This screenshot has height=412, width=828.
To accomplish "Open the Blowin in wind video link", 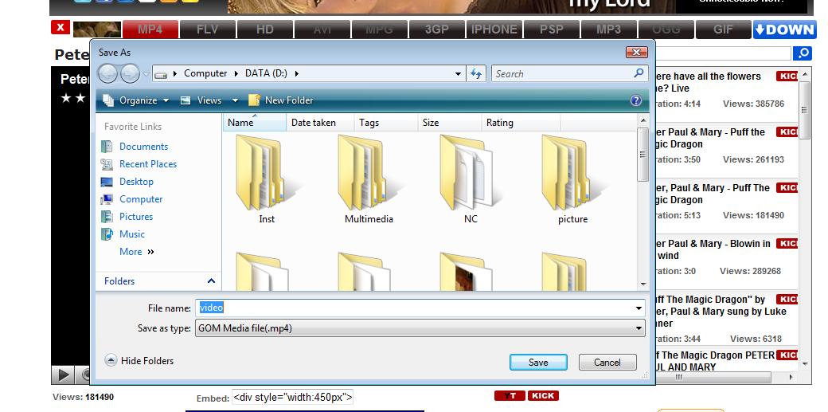I will [x=713, y=249].
